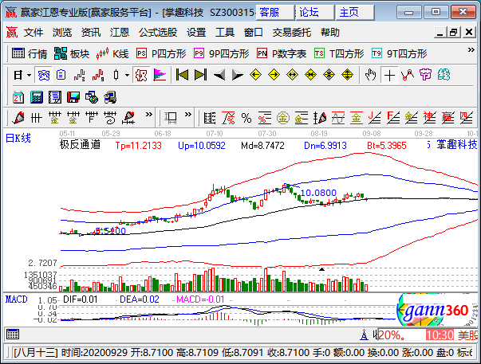Open the 日 period dropdown arrow
This screenshot has width=481, height=364.
[30, 75]
